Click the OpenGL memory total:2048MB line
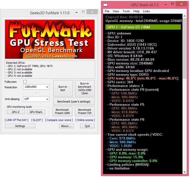The image size is (190, 177). [144, 21]
